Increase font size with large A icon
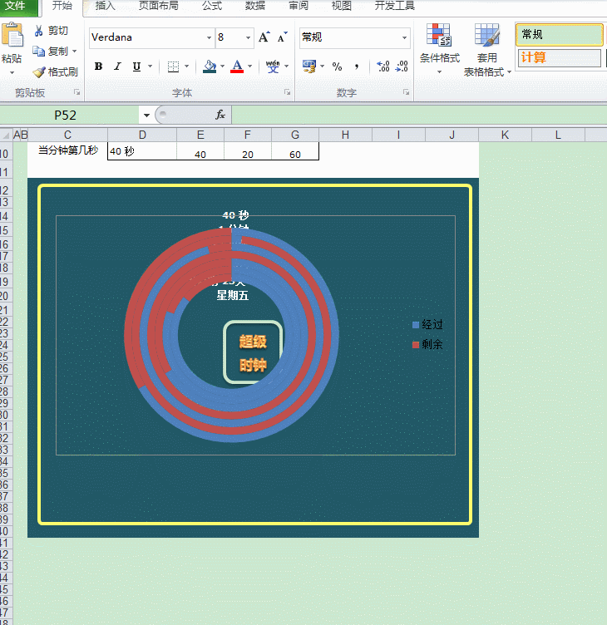 click(x=264, y=37)
